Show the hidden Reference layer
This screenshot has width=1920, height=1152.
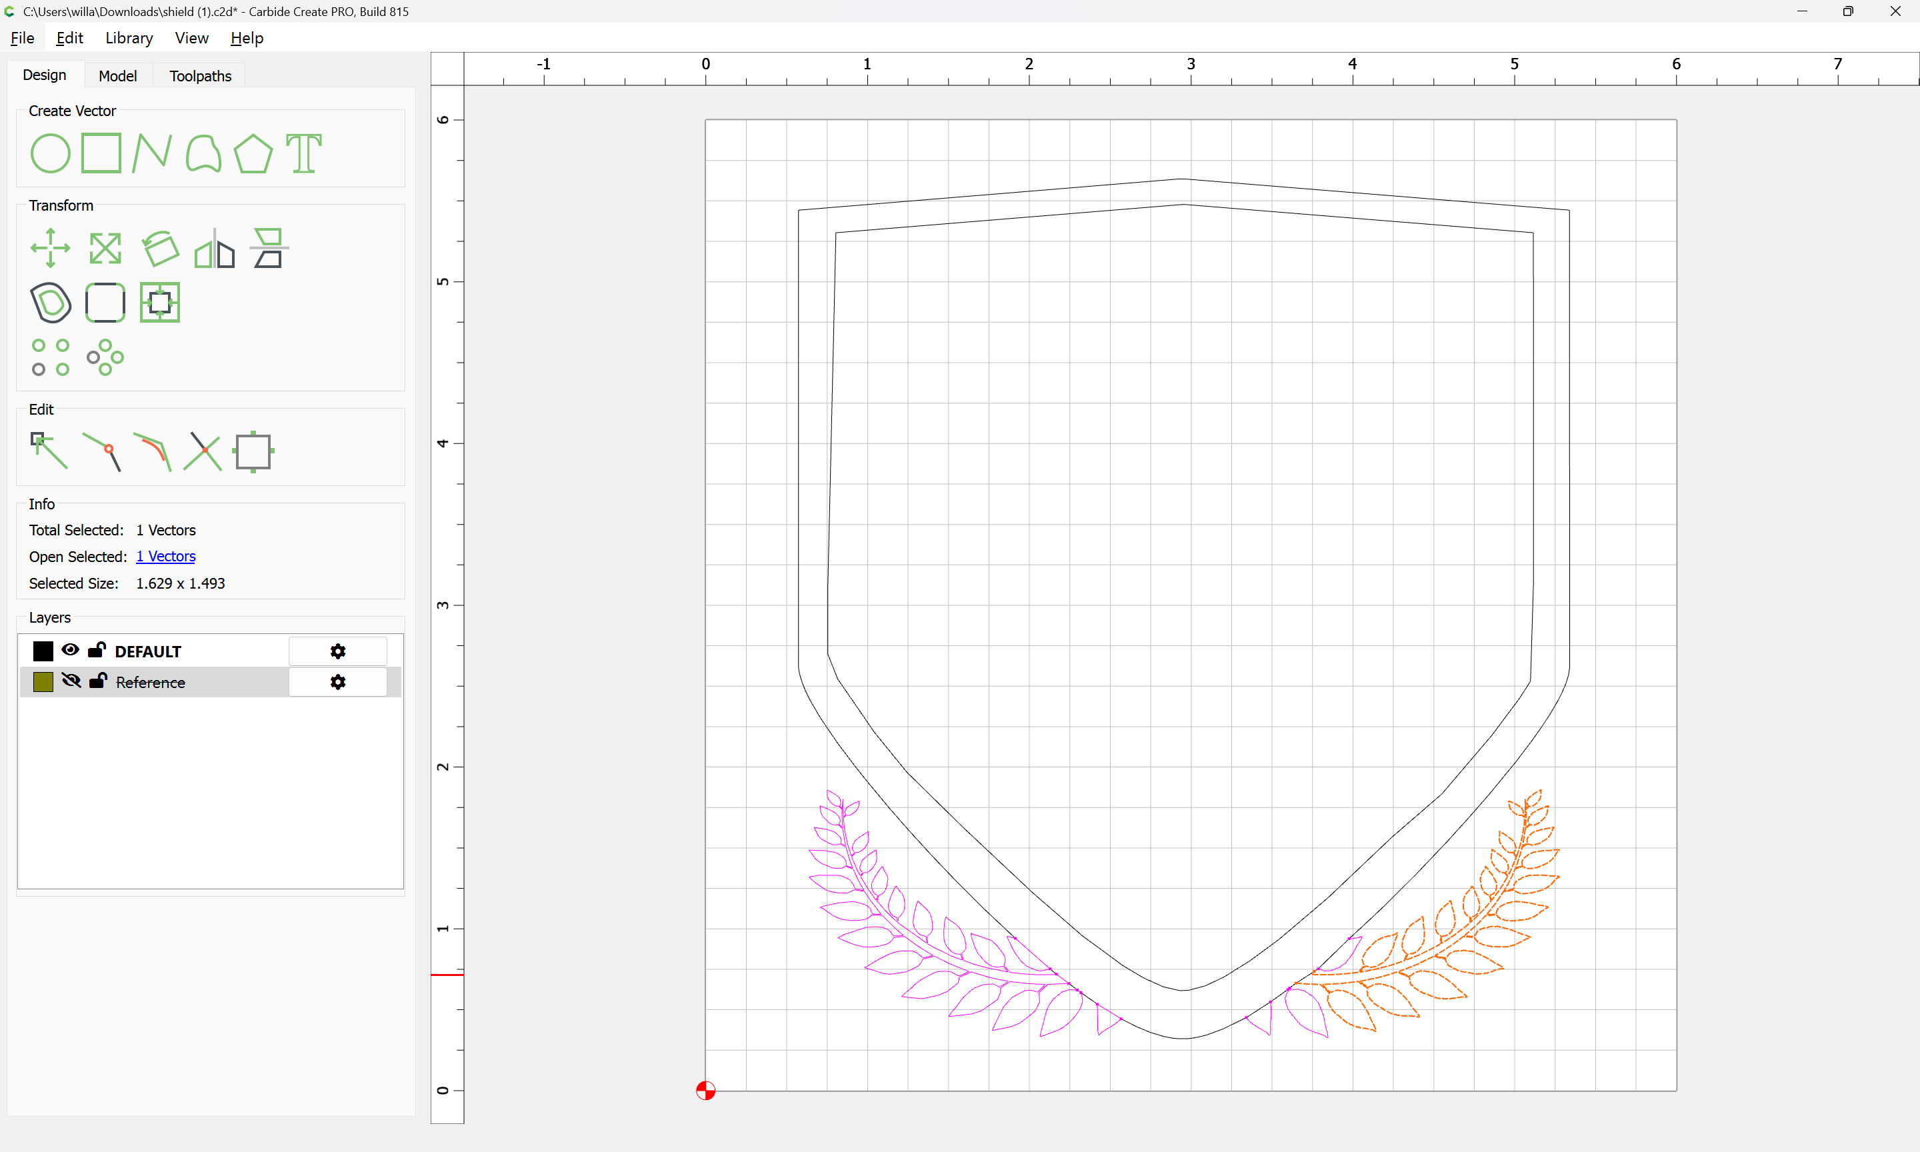tap(71, 681)
